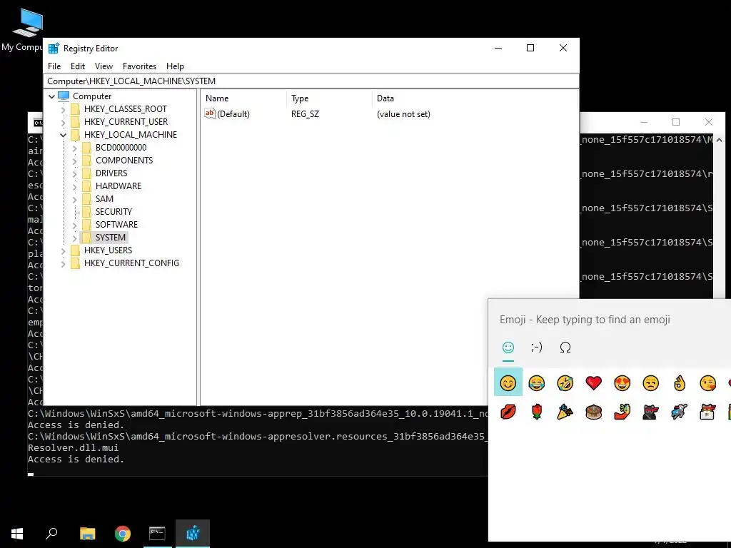
Task: Collapse HKEY_LOCAL_MACHINE node
Action: pyautogui.click(x=63, y=135)
